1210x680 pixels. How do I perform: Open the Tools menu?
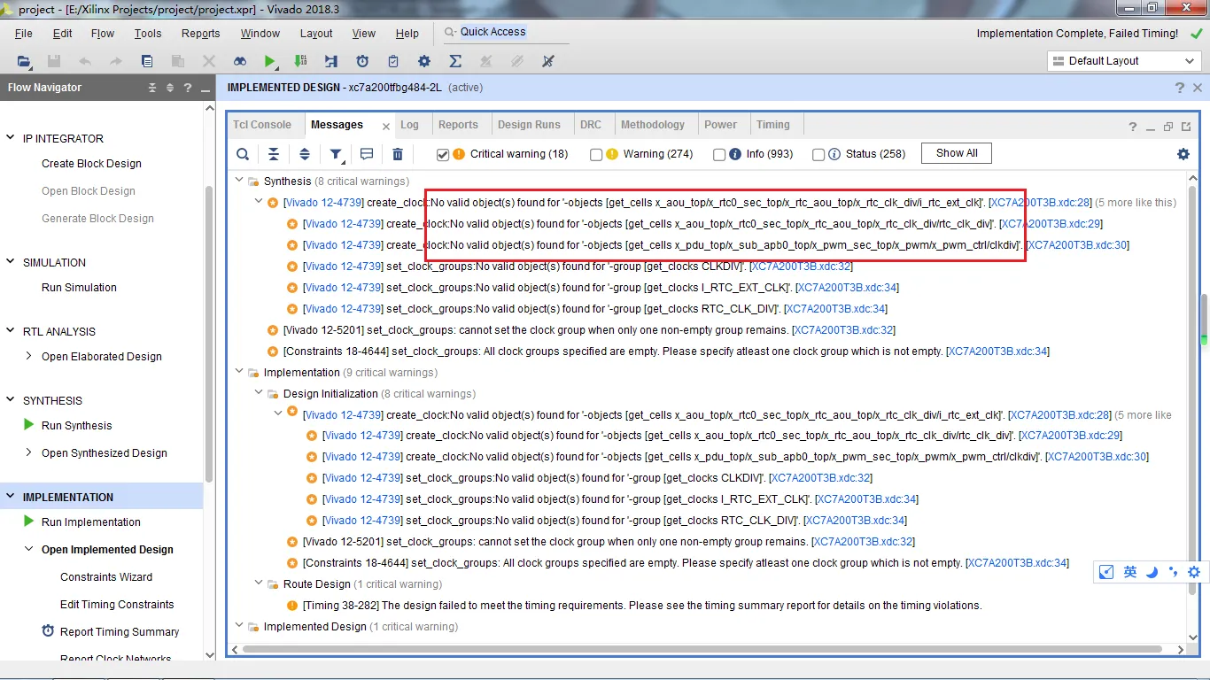click(x=148, y=34)
